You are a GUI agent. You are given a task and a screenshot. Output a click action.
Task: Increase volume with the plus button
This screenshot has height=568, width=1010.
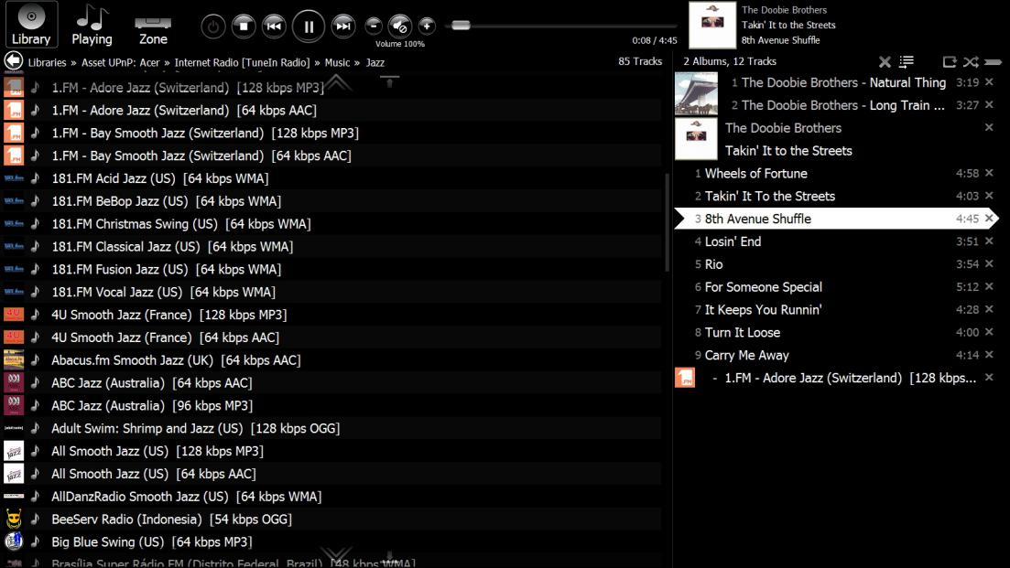click(x=427, y=26)
